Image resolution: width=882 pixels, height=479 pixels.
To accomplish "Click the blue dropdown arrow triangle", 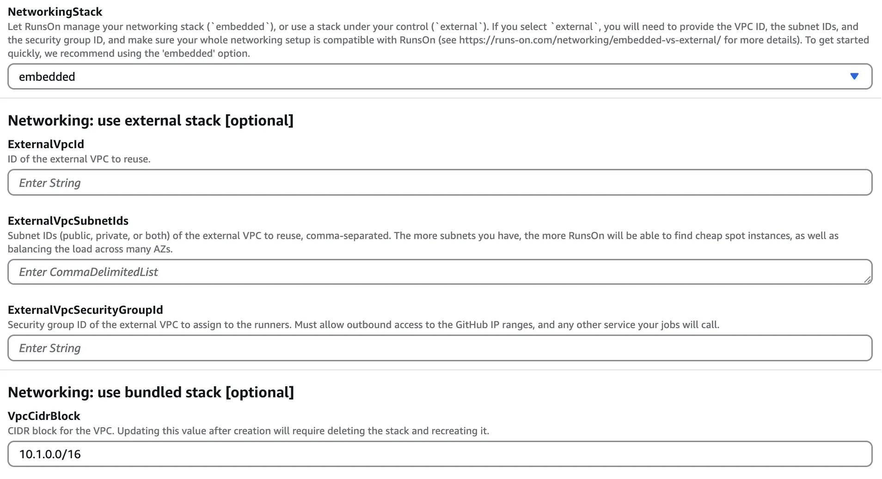I will [854, 77].
